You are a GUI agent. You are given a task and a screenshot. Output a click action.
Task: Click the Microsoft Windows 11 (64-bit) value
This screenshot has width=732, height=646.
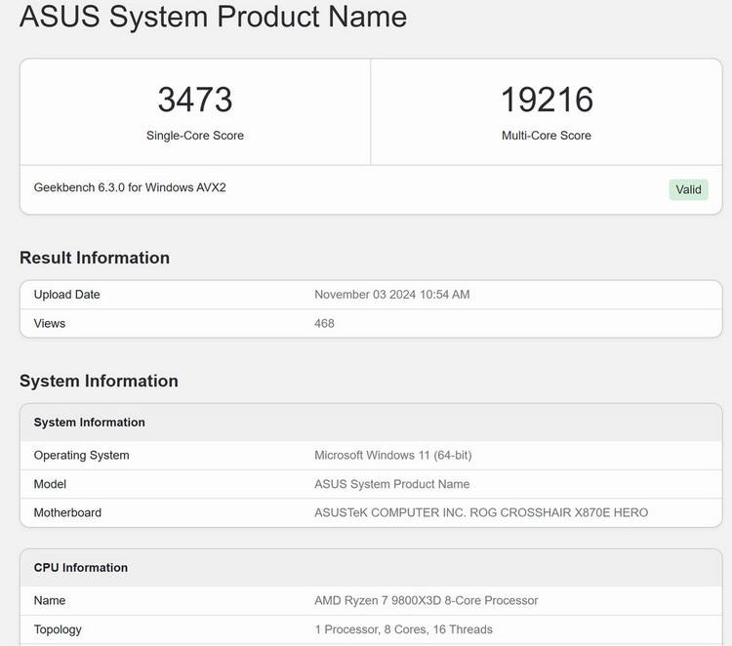tap(392, 456)
